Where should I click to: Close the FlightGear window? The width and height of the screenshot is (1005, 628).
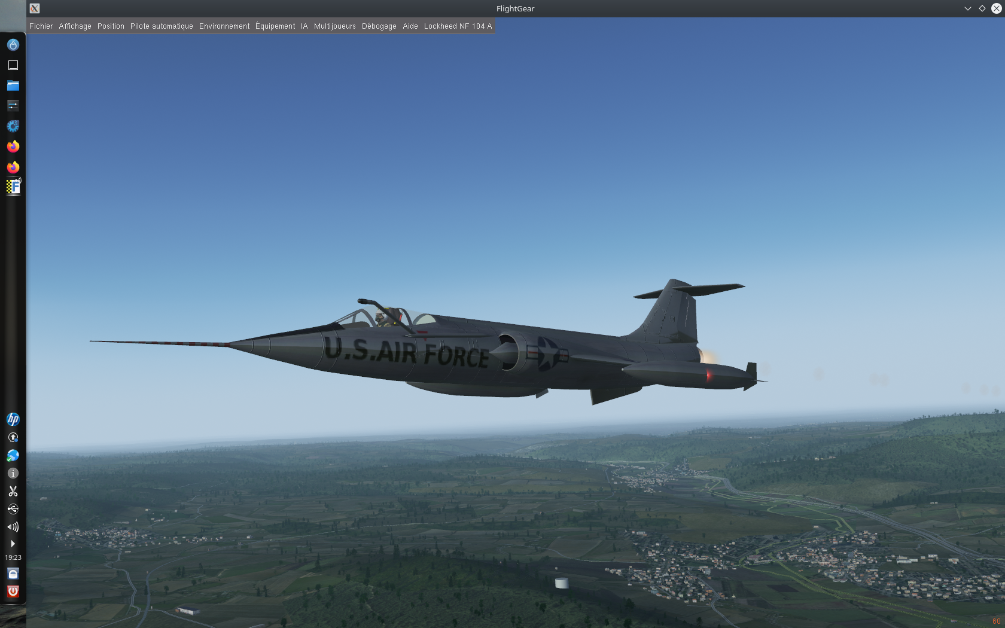[x=996, y=8]
